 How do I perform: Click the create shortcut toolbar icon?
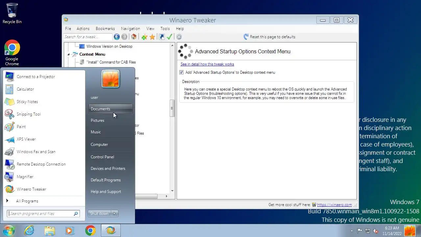pos(162,37)
